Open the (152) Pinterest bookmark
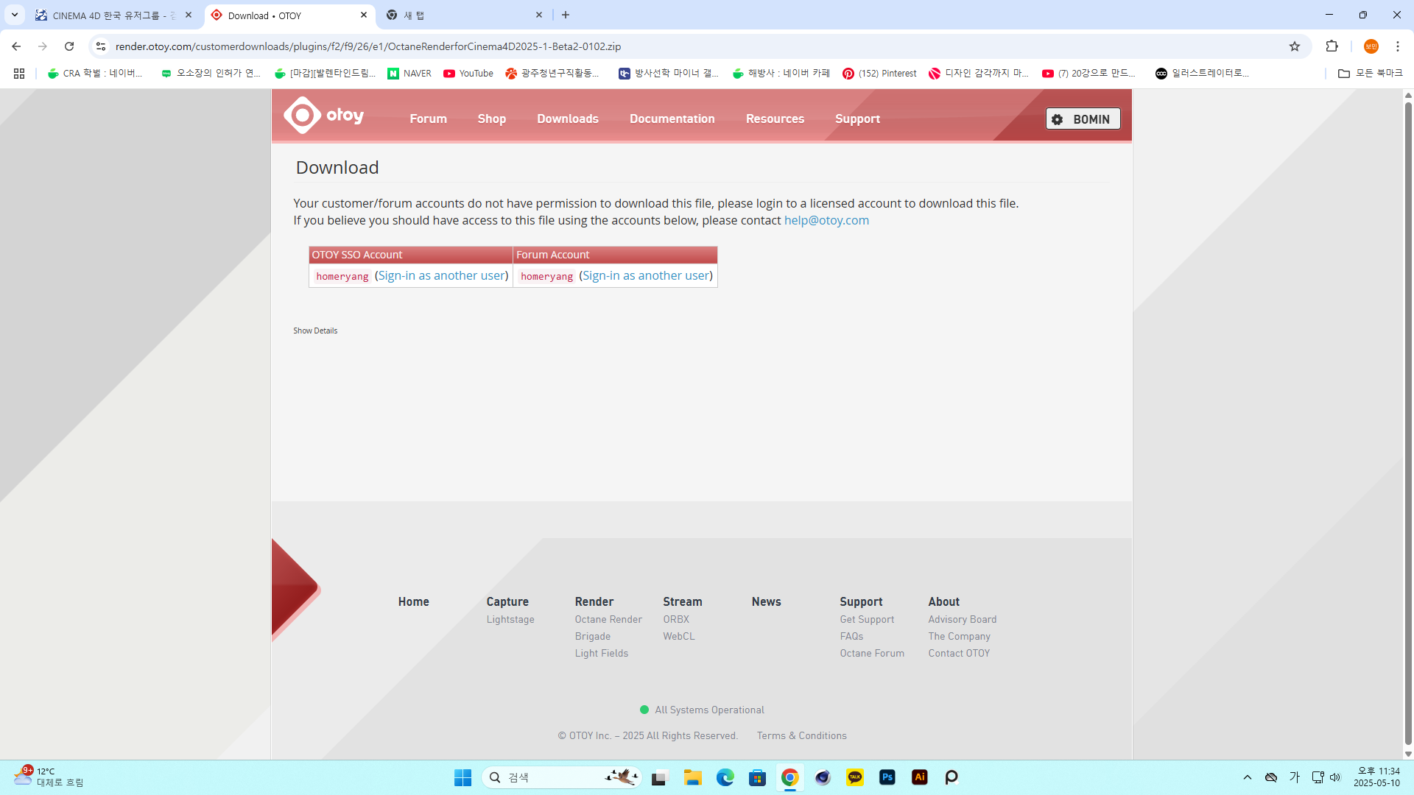The image size is (1414, 795). coord(880,74)
